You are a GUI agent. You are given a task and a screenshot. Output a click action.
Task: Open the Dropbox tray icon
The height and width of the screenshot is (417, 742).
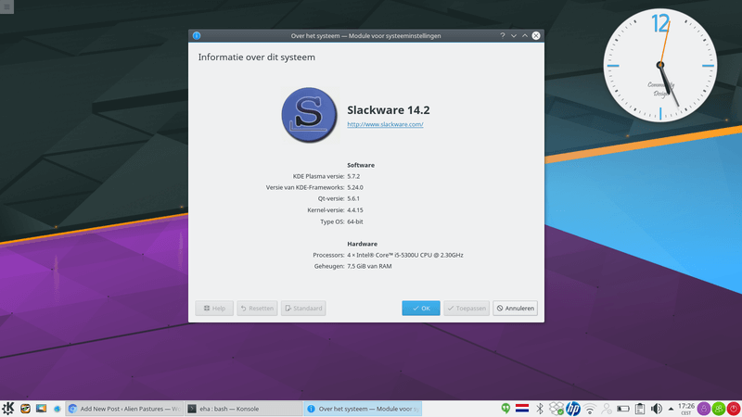556,408
